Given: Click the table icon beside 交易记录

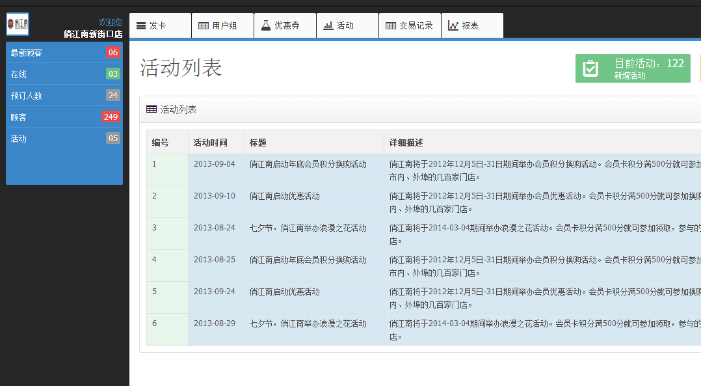Looking at the screenshot, I should tap(391, 26).
